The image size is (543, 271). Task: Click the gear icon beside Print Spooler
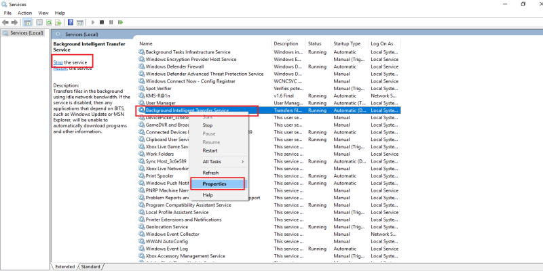pos(142,175)
